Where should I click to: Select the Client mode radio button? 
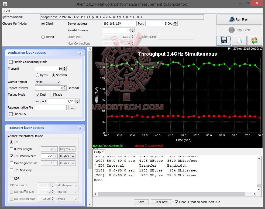click(43, 23)
